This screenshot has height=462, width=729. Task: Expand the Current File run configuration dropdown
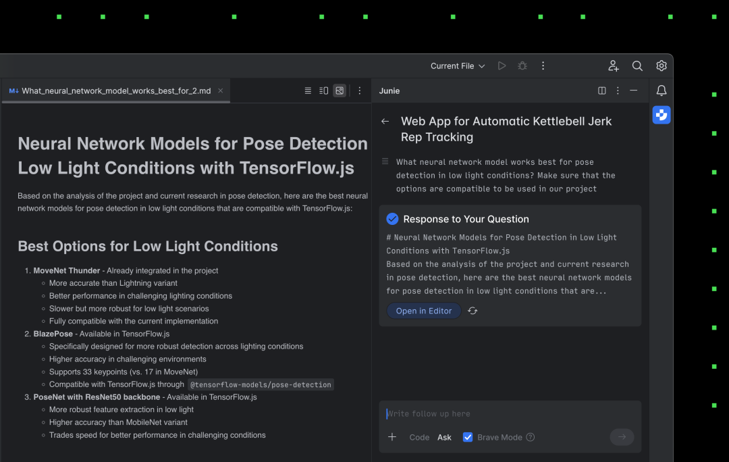point(458,66)
